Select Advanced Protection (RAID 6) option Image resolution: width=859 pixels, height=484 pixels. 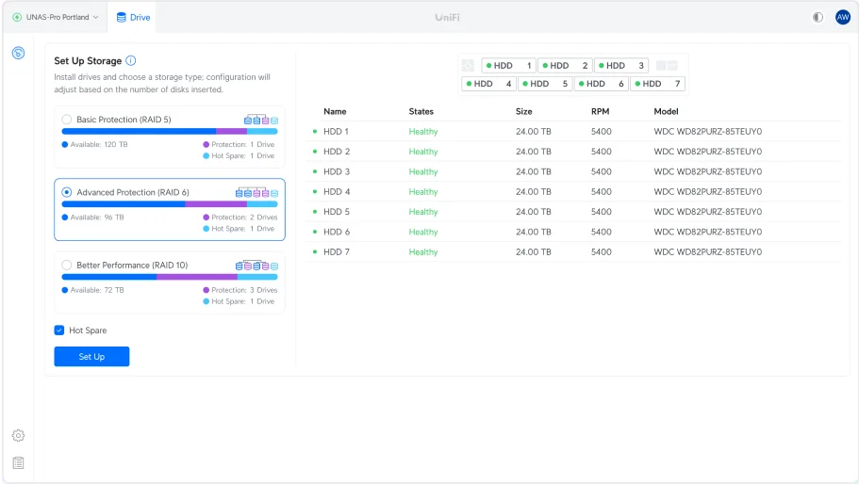pos(67,192)
